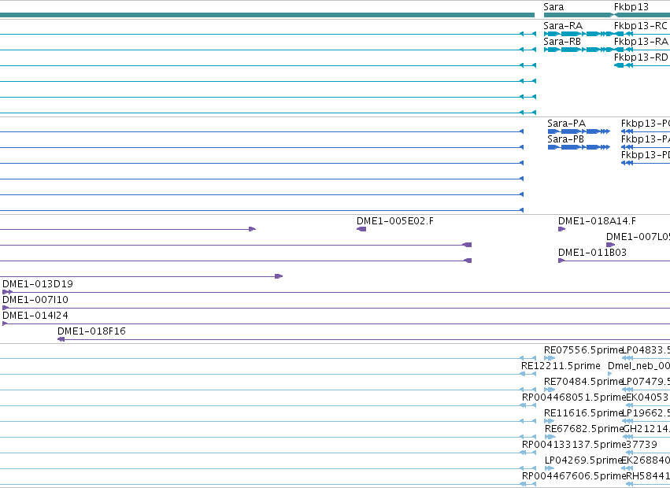Select the Fkbp13-RA transcript label
The width and height of the screenshot is (670, 488).
[x=641, y=42]
